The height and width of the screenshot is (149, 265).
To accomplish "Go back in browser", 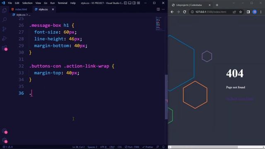I will coord(172,12).
